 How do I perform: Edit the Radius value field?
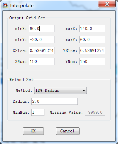(55, 101)
